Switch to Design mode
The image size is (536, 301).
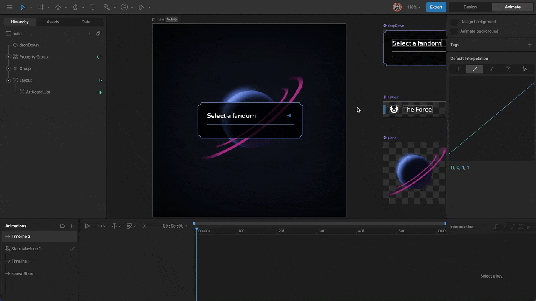point(470,7)
